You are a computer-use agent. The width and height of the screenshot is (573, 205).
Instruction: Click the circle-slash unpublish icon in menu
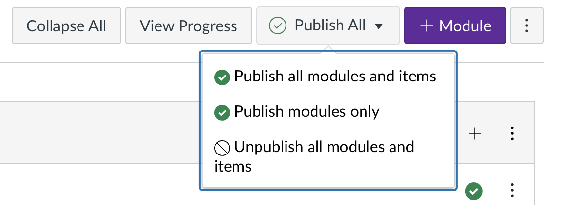coord(222,148)
